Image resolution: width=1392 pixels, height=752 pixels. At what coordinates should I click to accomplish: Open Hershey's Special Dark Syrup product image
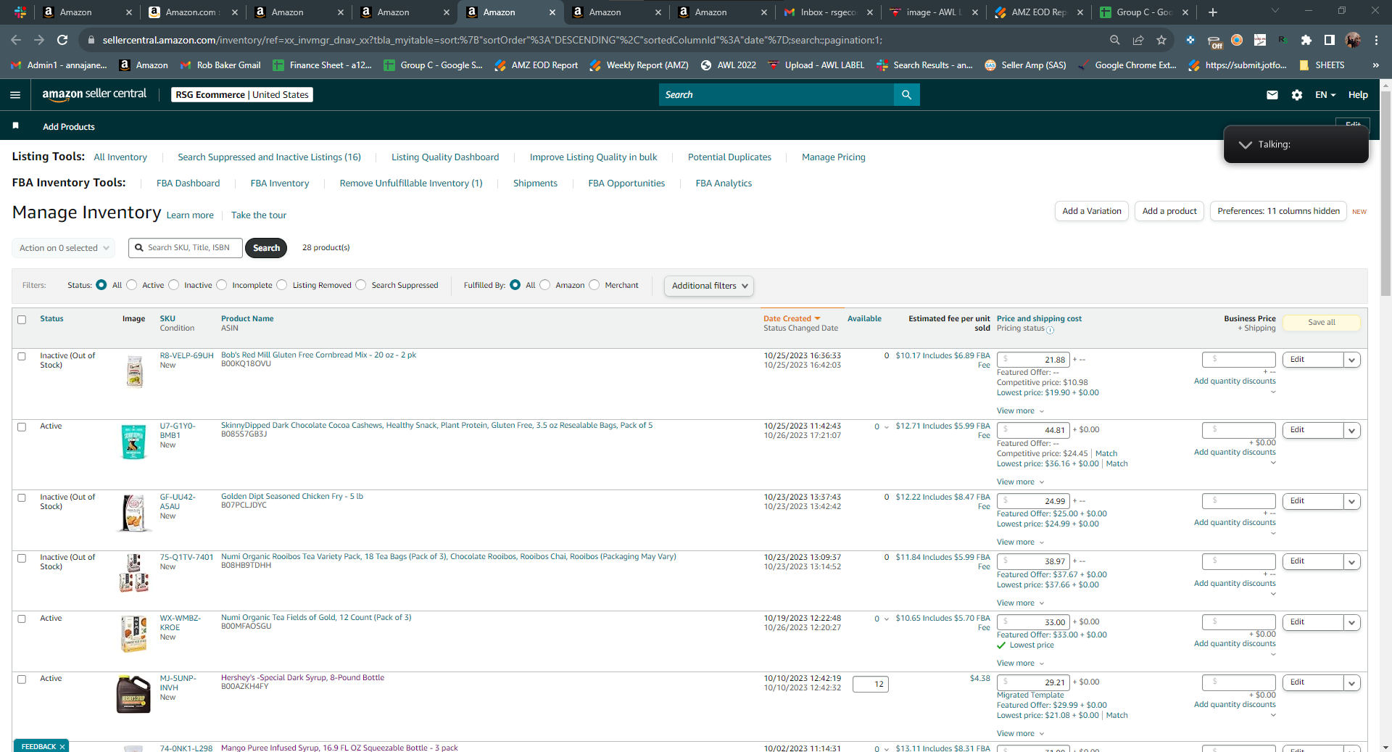133,695
